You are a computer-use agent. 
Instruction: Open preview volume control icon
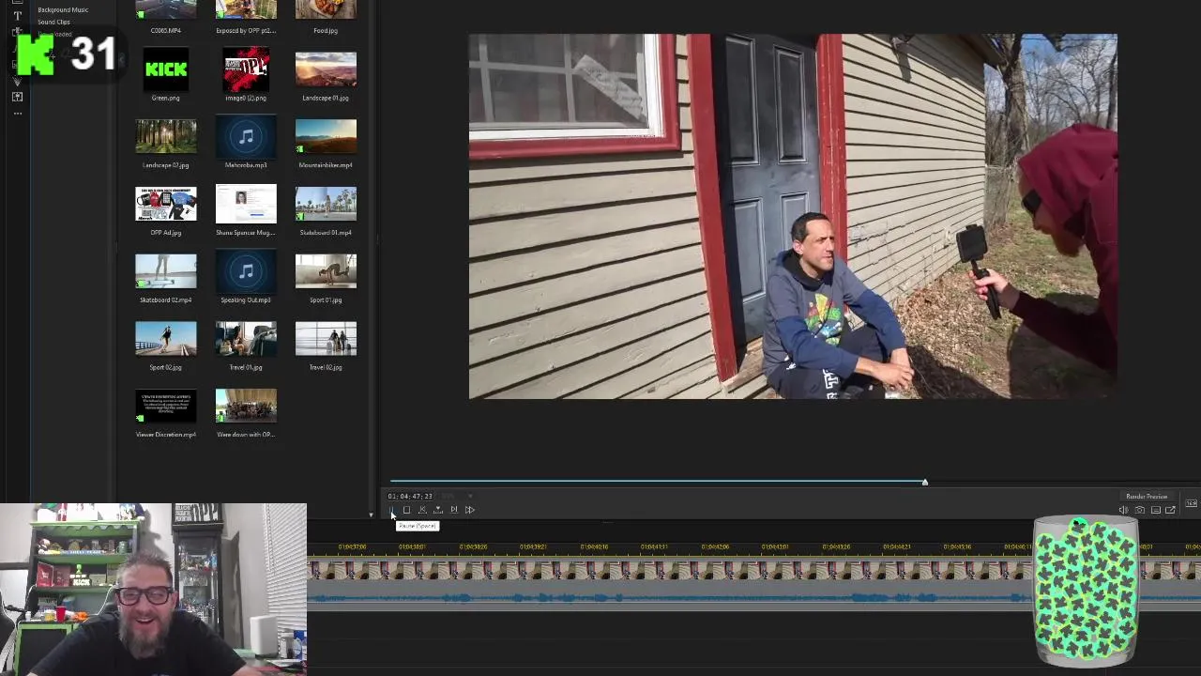(1123, 510)
